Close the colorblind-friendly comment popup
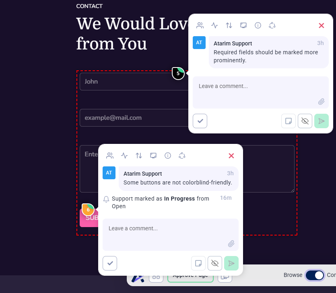 [x=231, y=156]
